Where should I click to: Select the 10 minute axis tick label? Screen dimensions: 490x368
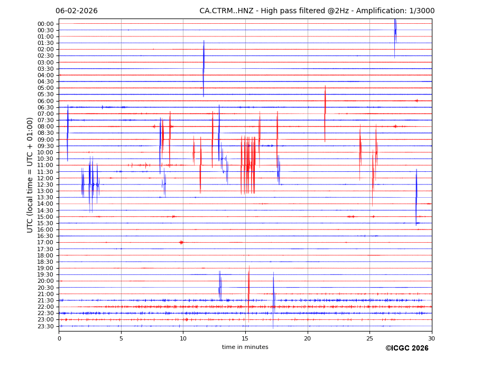pyautogui.click(x=183, y=338)
